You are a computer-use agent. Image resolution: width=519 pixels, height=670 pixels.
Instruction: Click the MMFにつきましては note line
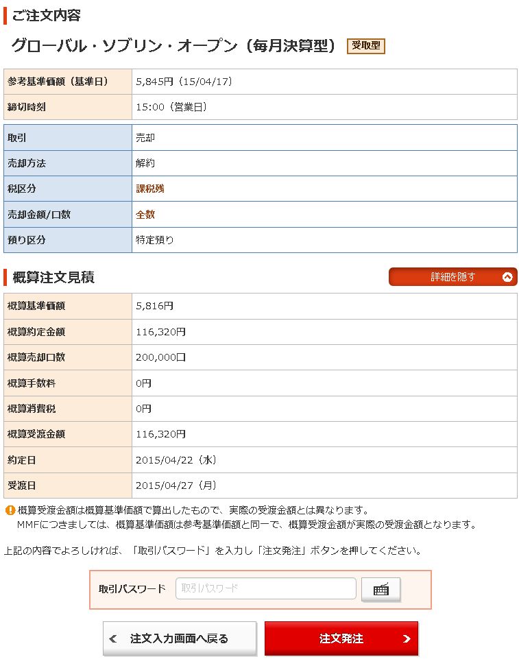click(x=248, y=525)
